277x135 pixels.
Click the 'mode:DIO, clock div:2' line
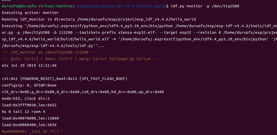pos(26,98)
